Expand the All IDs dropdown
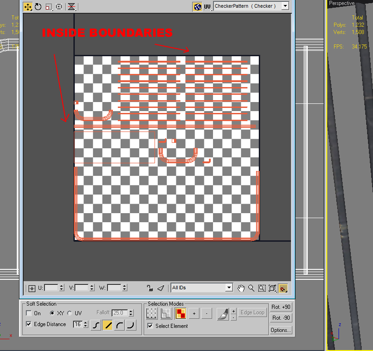 click(x=229, y=288)
